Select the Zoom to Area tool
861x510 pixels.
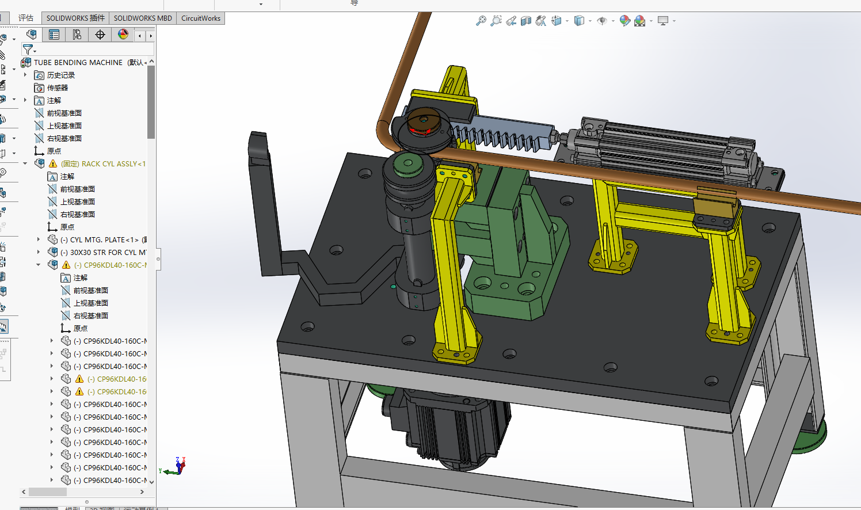496,21
